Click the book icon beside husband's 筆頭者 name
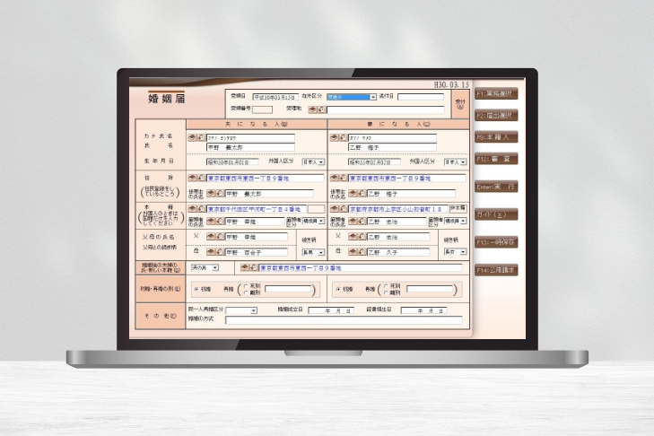This screenshot has width=654, height=436. click(211, 221)
